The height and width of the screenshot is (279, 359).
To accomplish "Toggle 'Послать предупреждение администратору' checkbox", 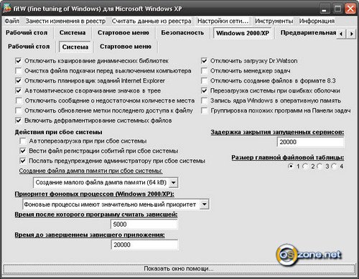I will coord(23,161).
